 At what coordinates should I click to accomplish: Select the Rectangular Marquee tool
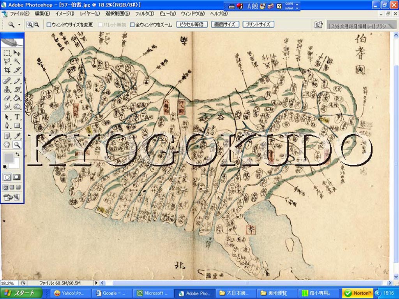(7, 53)
